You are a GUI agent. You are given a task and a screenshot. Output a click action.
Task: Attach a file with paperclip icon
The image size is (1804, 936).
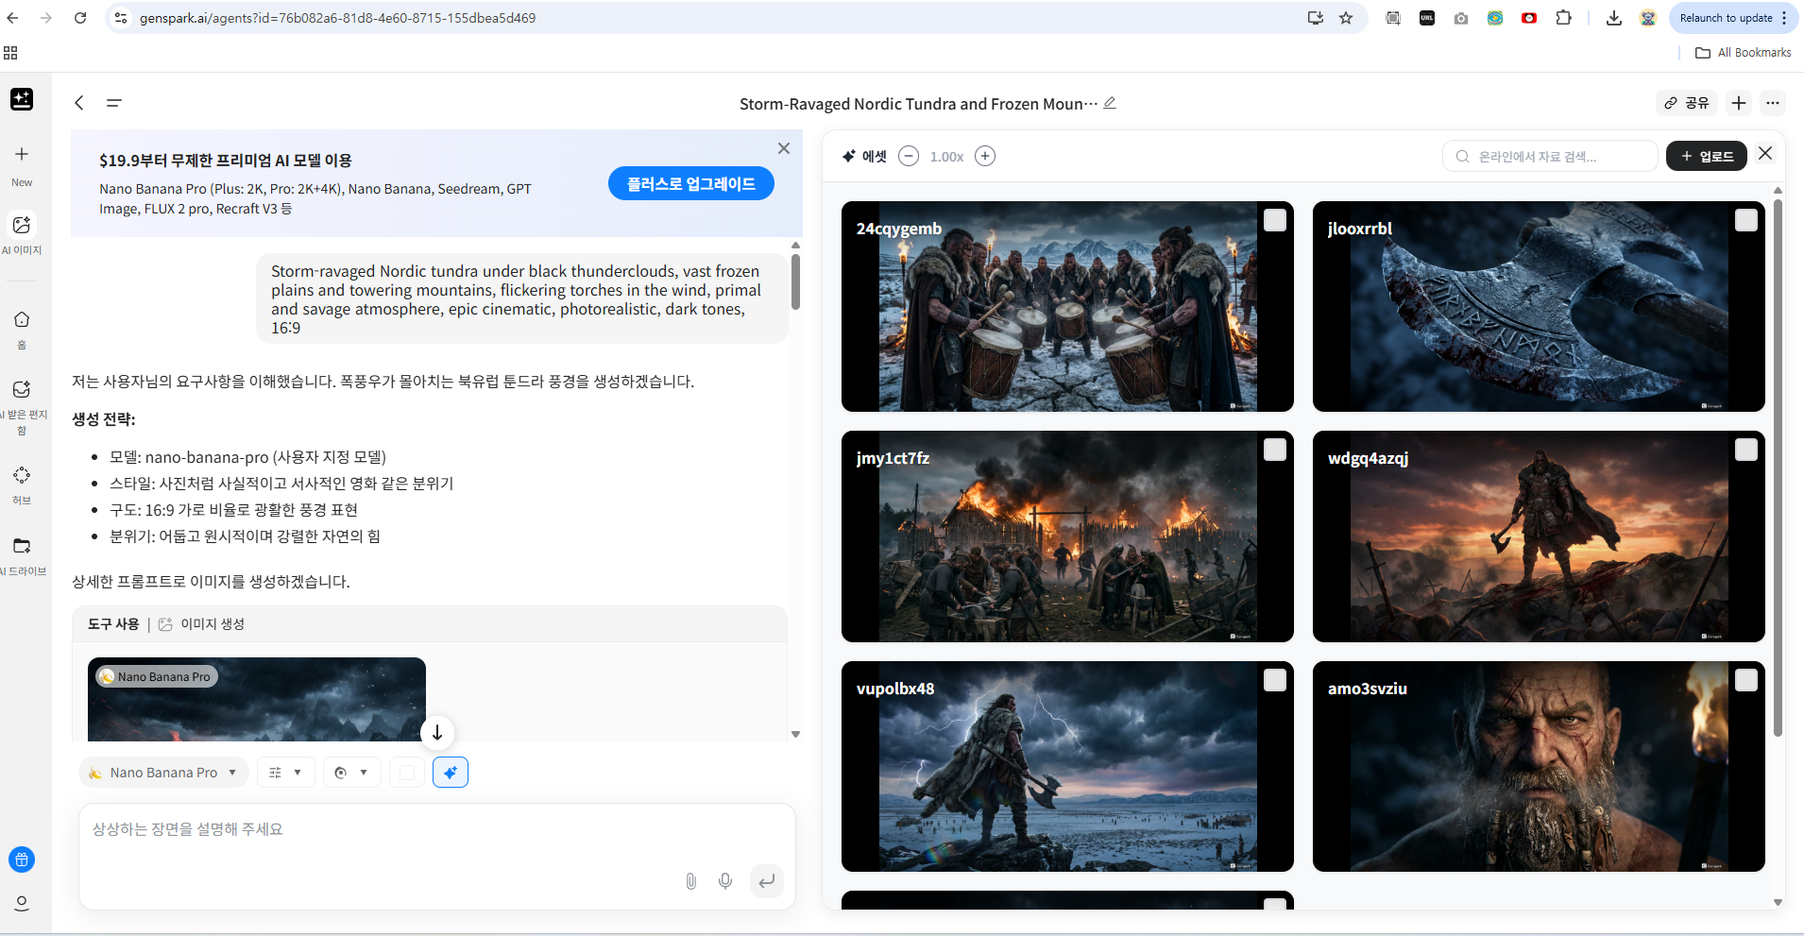691,881
